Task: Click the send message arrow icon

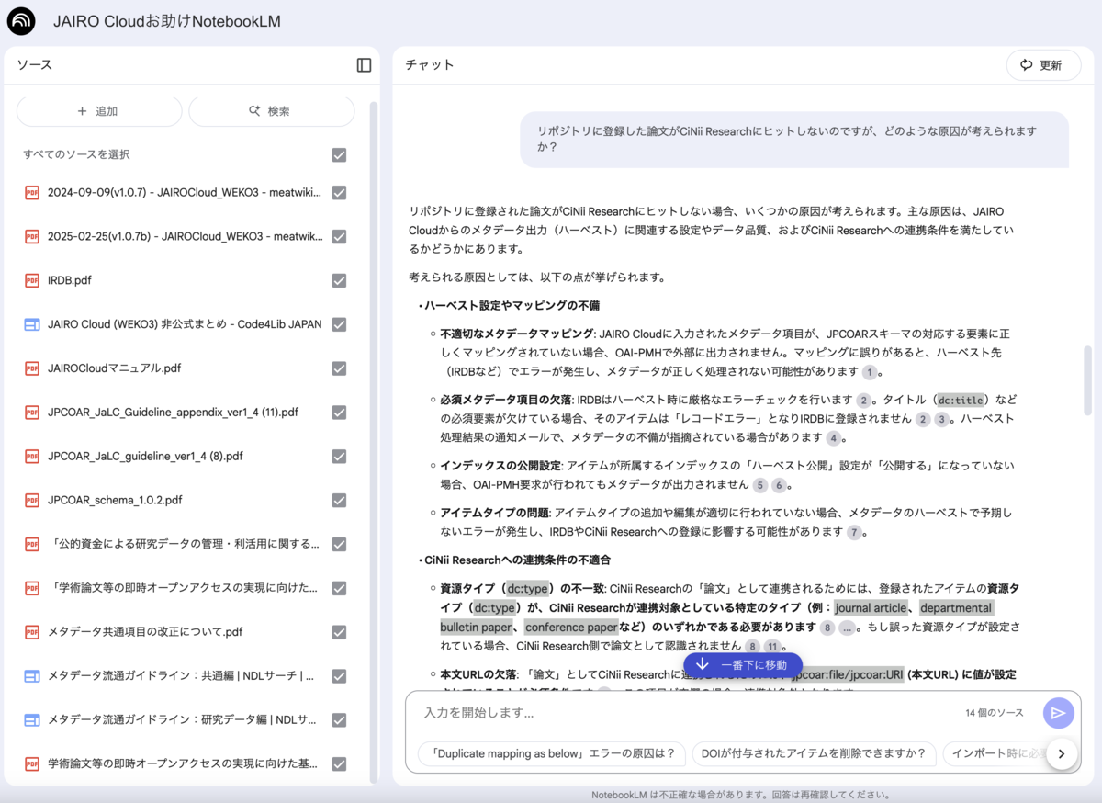Action: pyautogui.click(x=1058, y=713)
